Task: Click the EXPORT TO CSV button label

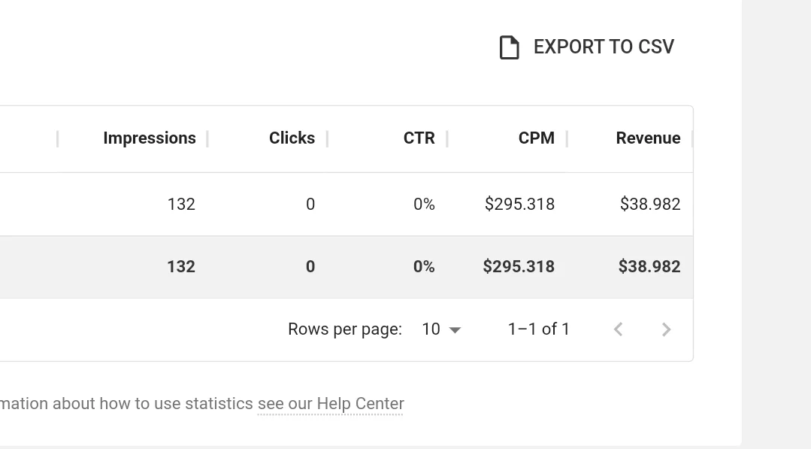Action: [604, 47]
